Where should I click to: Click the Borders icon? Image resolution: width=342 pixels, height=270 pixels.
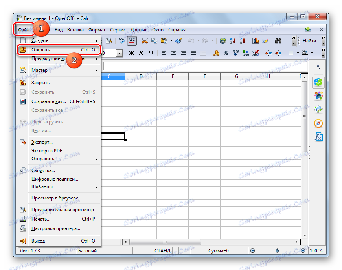291,53
